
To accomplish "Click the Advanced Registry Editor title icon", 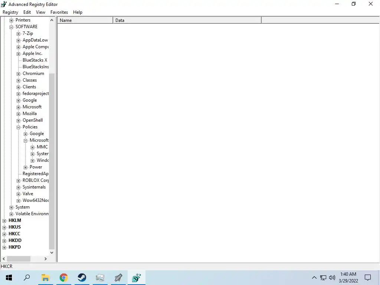I will [x=4, y=4].
